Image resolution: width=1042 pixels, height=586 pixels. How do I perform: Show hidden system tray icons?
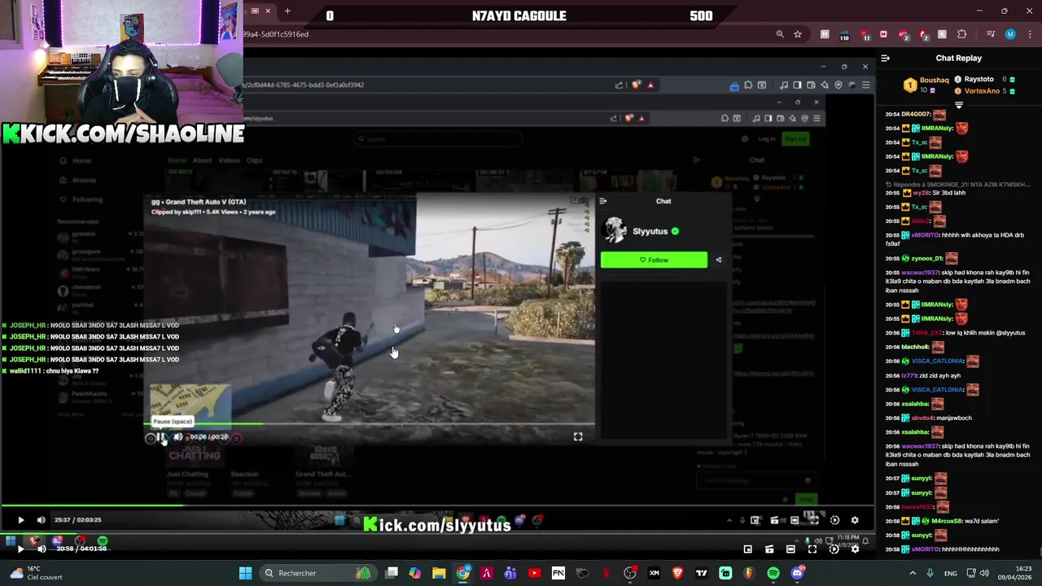[x=913, y=573]
